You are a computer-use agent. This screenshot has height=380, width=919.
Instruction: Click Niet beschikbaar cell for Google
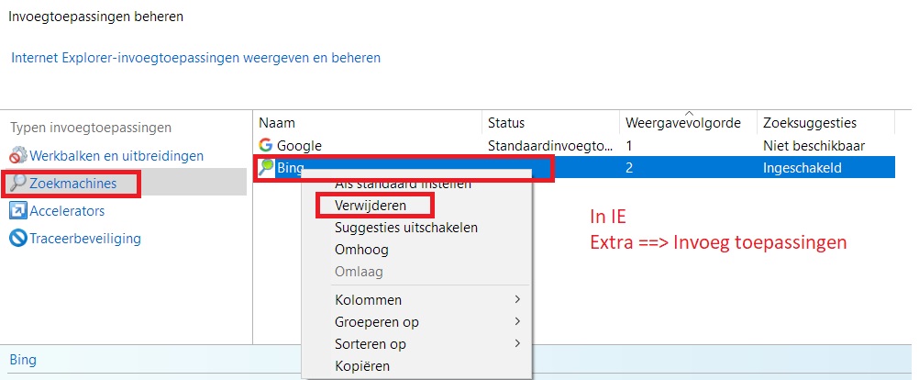[814, 145]
